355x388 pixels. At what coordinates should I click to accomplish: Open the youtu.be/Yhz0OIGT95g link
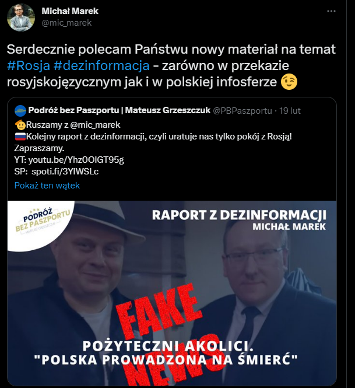coord(76,160)
